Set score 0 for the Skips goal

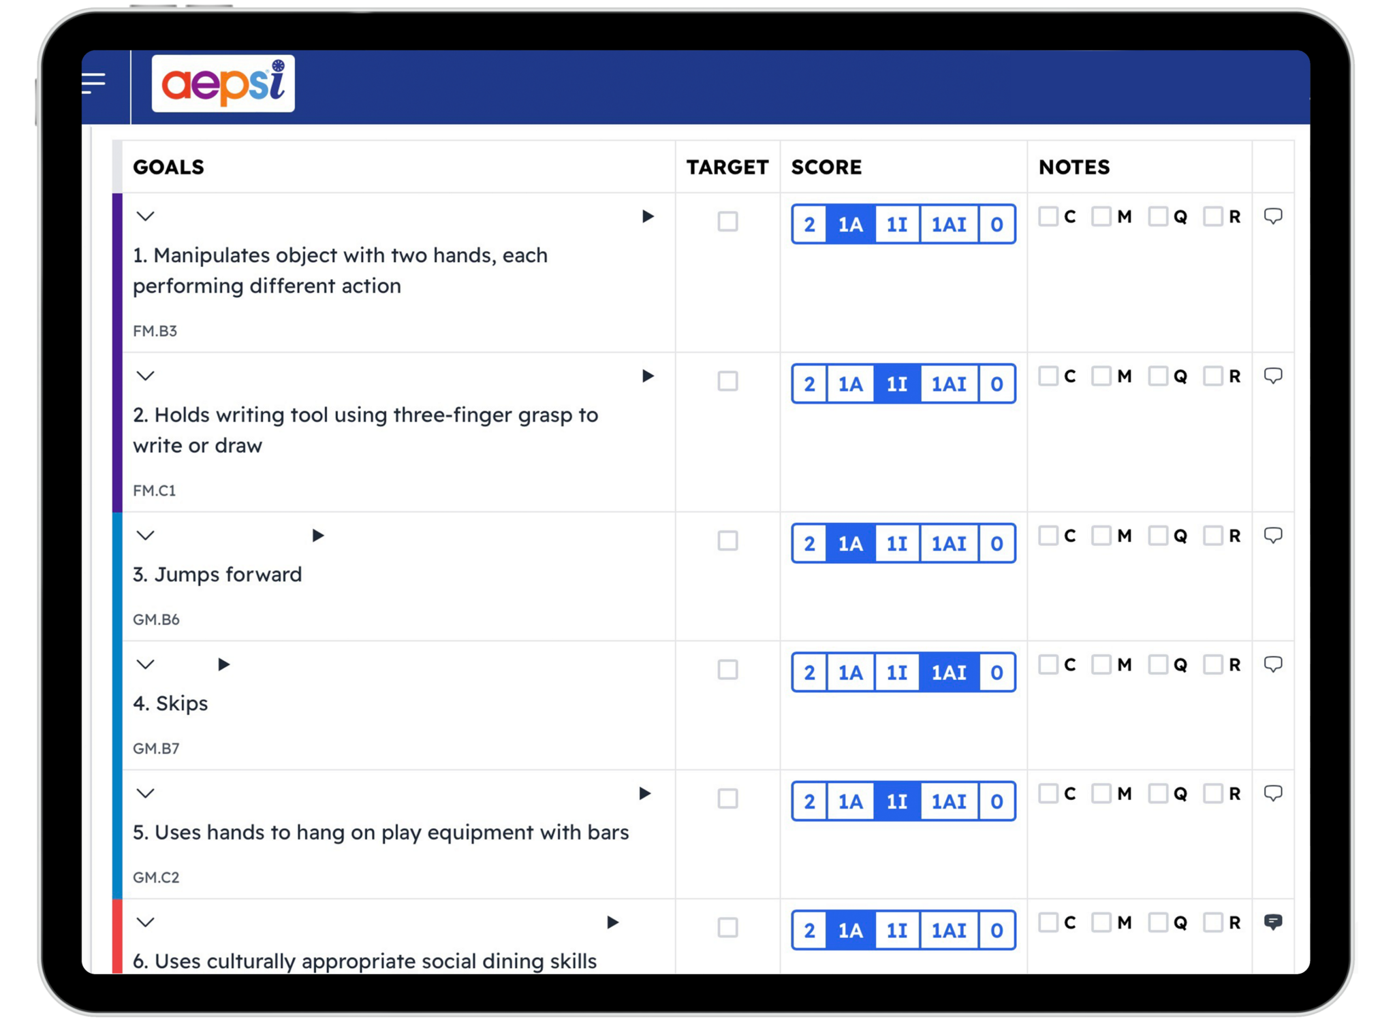point(997,673)
